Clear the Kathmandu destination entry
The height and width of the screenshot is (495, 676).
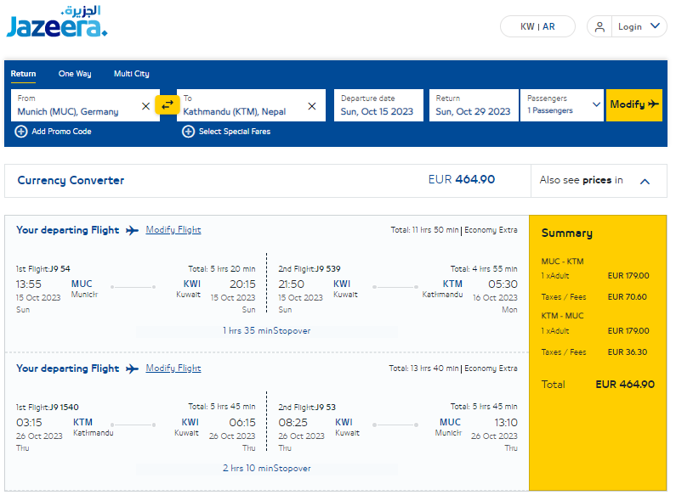tap(312, 106)
